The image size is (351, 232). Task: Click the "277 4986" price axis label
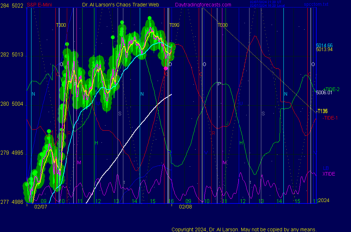pos(12,202)
